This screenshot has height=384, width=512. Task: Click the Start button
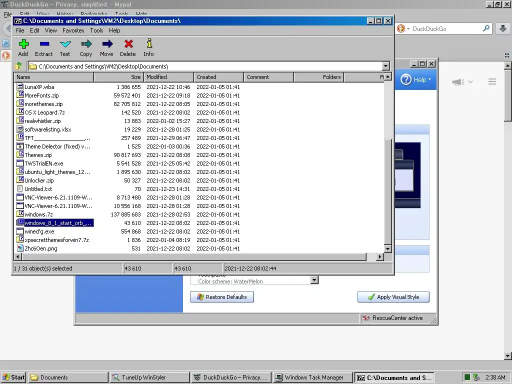[13, 377]
